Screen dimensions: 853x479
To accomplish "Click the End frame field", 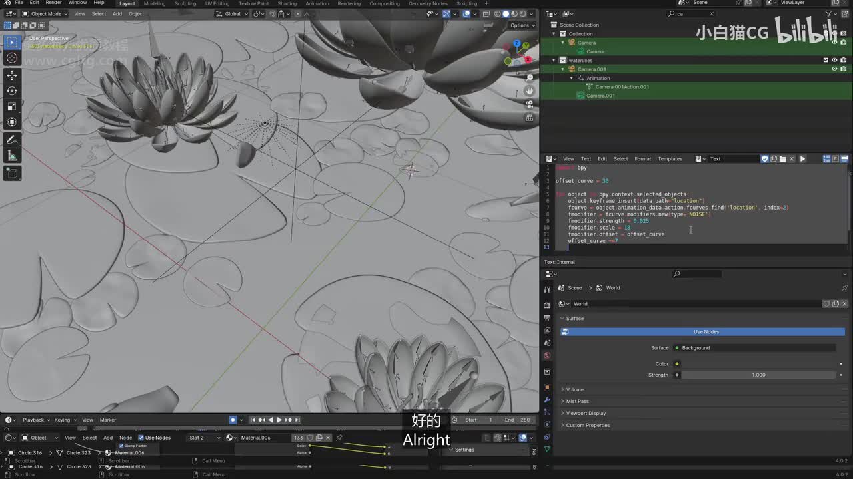I will (x=518, y=420).
